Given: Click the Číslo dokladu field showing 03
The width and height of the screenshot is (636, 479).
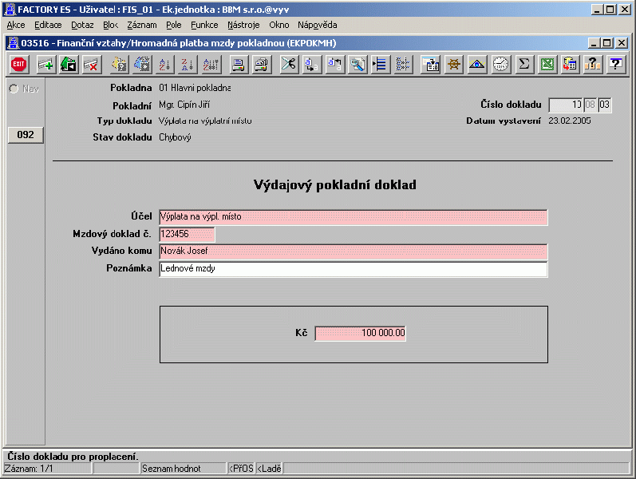Looking at the screenshot, I should (x=604, y=105).
